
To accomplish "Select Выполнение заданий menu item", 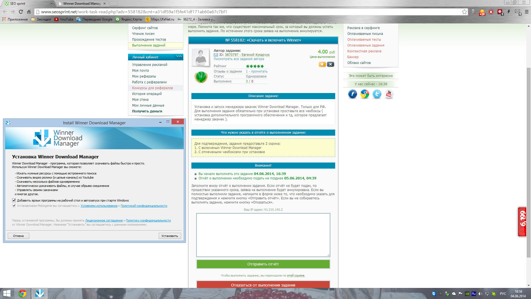I will coord(149,45).
